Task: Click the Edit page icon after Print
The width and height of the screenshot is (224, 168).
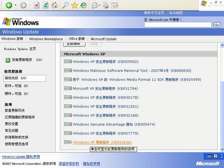Action: 115,5
